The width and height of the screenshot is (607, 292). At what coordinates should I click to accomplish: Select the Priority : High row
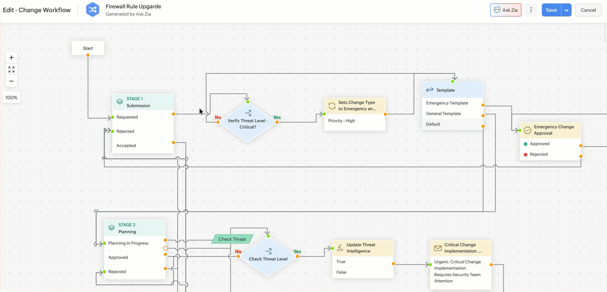[x=355, y=121]
